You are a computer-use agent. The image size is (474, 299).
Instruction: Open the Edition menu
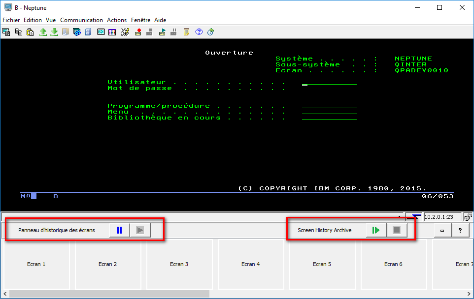(33, 20)
